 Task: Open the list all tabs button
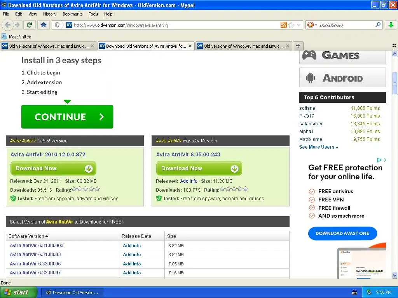click(x=394, y=46)
